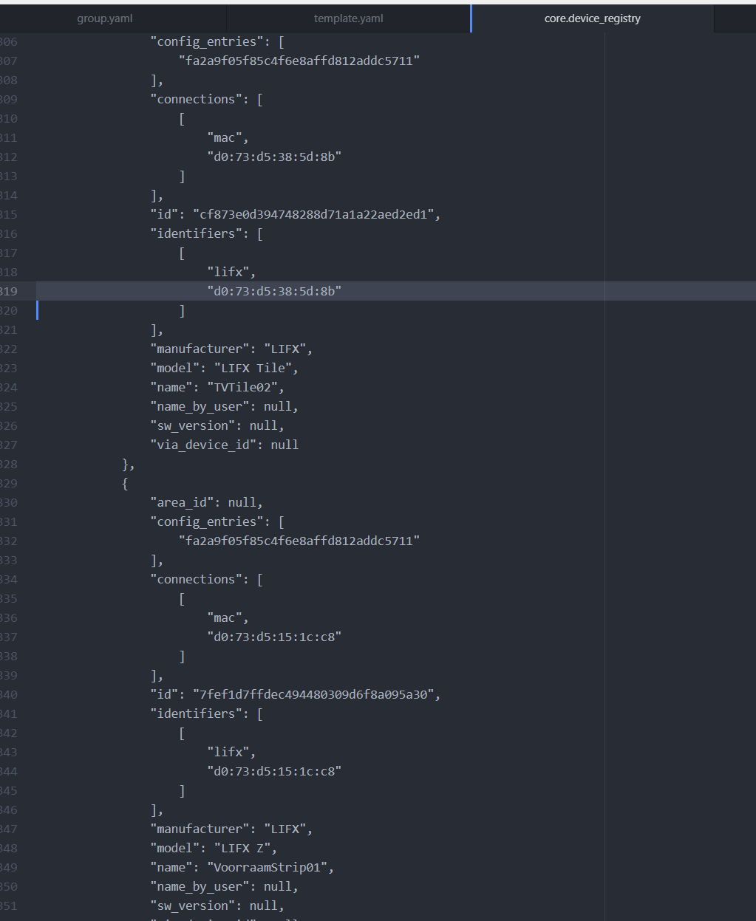Click the mac address on line 312
756x921 pixels.
(274, 157)
